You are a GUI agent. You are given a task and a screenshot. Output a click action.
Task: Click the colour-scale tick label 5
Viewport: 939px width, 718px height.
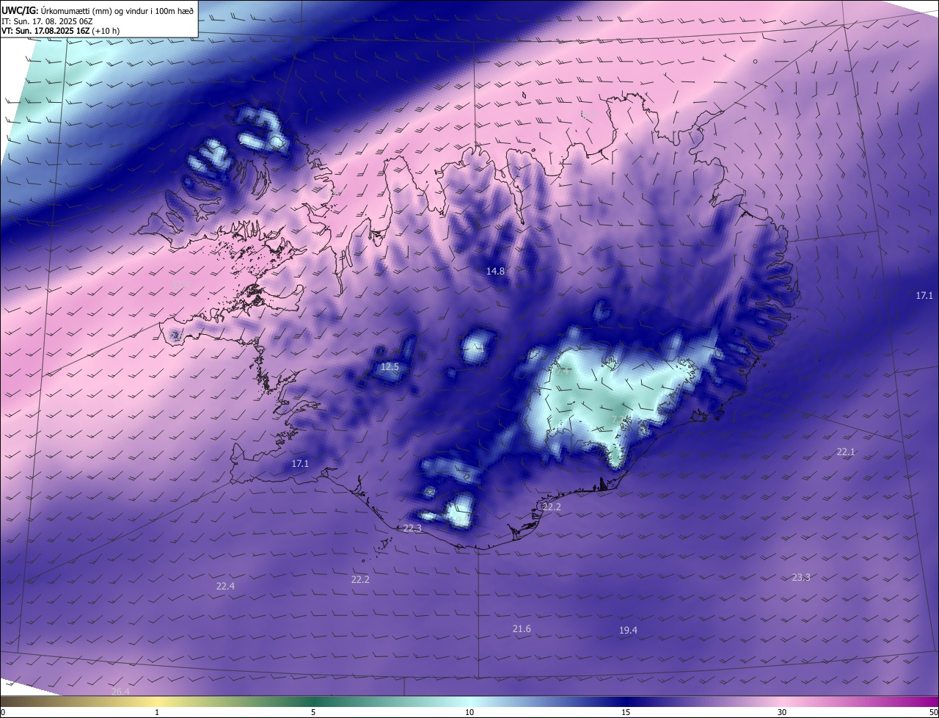tap(313, 712)
